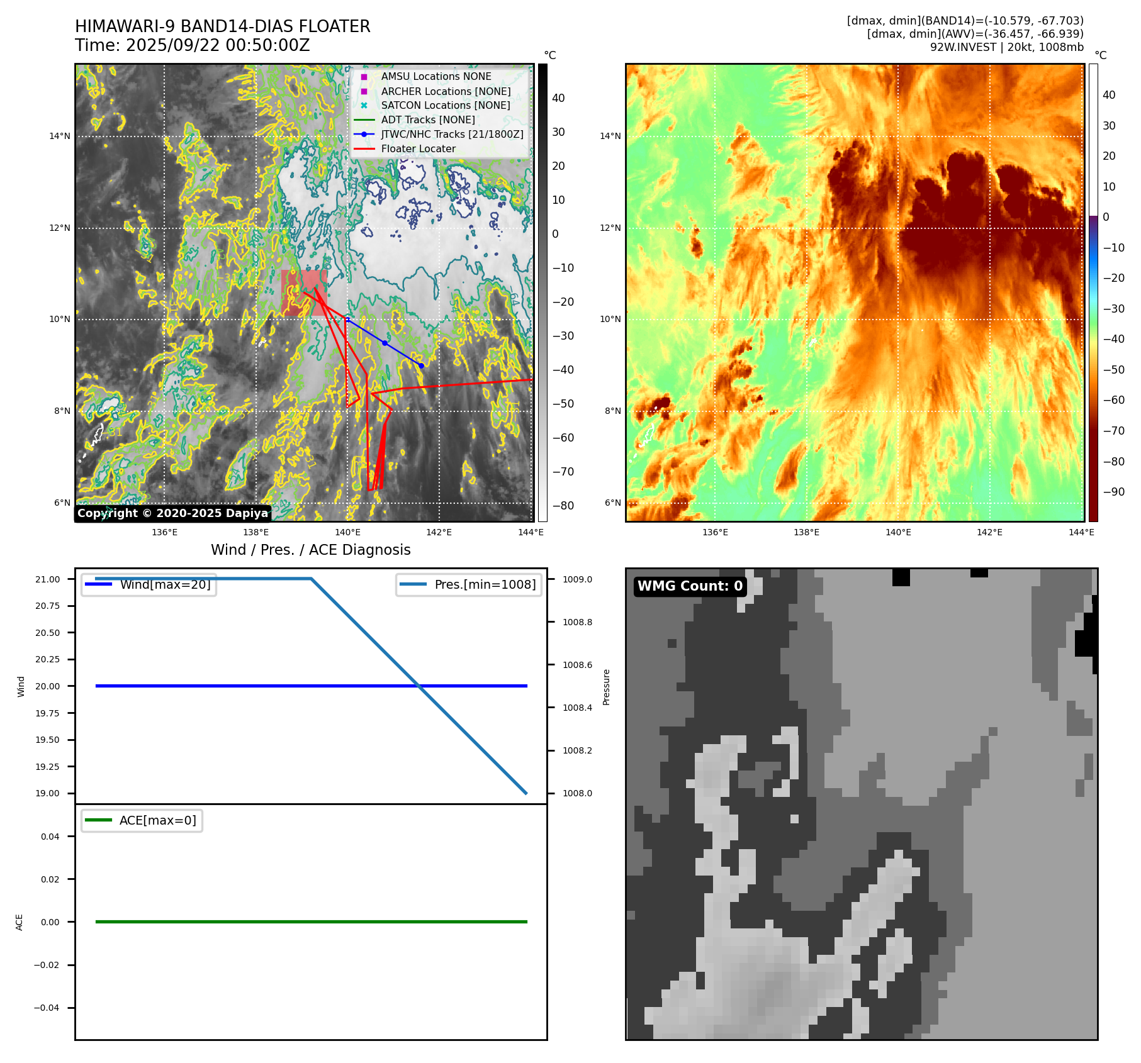Click the 'Copyright © 2020-2025 Dapiya' label
Viewport: 1141px width, 1063px height.
click(173, 513)
